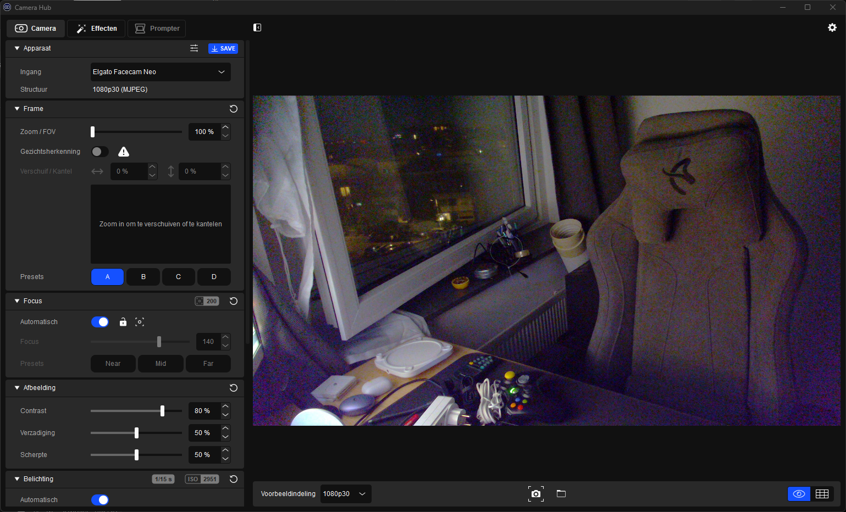Click the vertical tilt arrows icon
This screenshot has height=512, width=846.
click(x=171, y=171)
